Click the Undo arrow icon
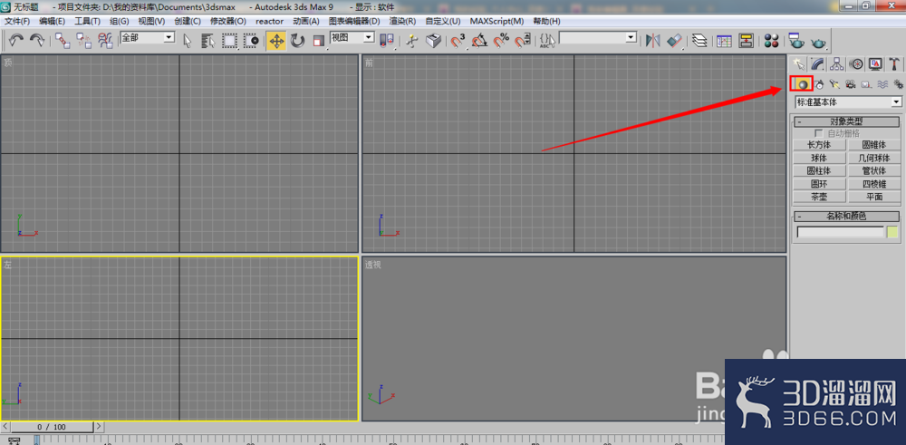The image size is (906, 445). coord(16,40)
